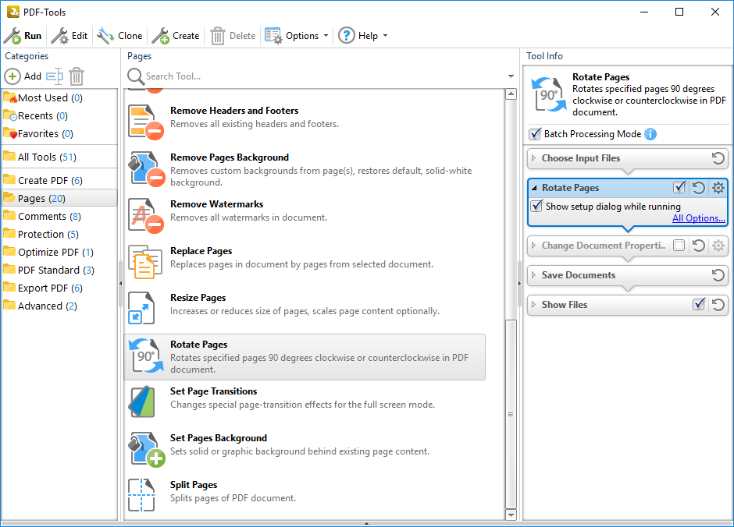The height and width of the screenshot is (527, 734).
Task: Reset the Rotate Pages step settings
Action: (698, 188)
